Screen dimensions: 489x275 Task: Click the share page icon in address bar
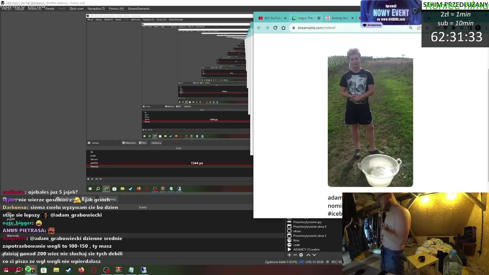pos(419,27)
